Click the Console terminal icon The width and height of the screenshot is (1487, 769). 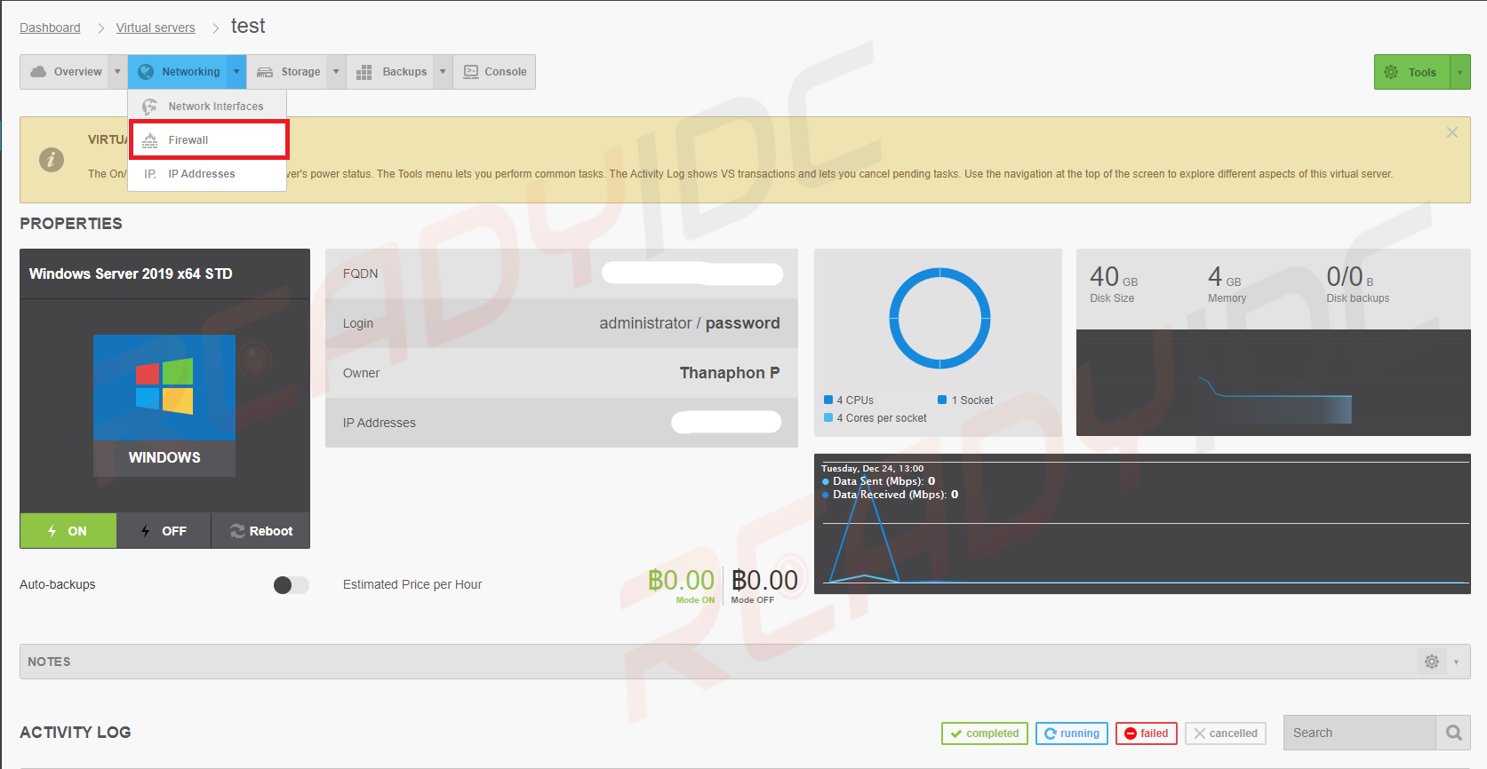(x=471, y=72)
